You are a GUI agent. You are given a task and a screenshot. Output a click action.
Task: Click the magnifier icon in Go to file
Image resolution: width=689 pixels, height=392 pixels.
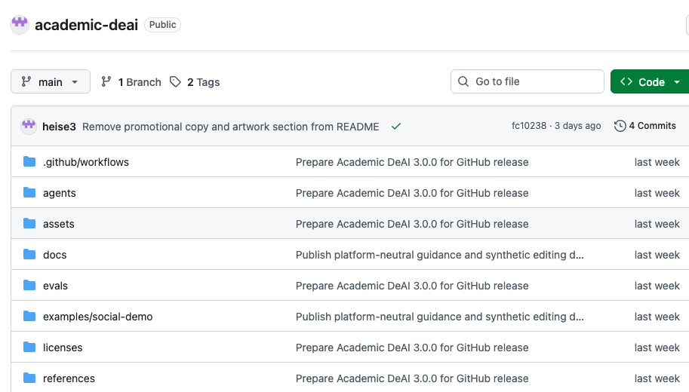coord(463,81)
